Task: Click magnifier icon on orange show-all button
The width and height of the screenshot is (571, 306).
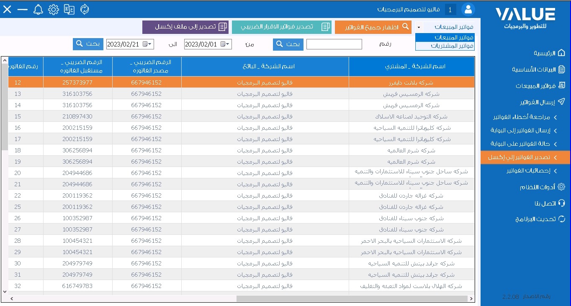Action: pyautogui.click(x=405, y=26)
